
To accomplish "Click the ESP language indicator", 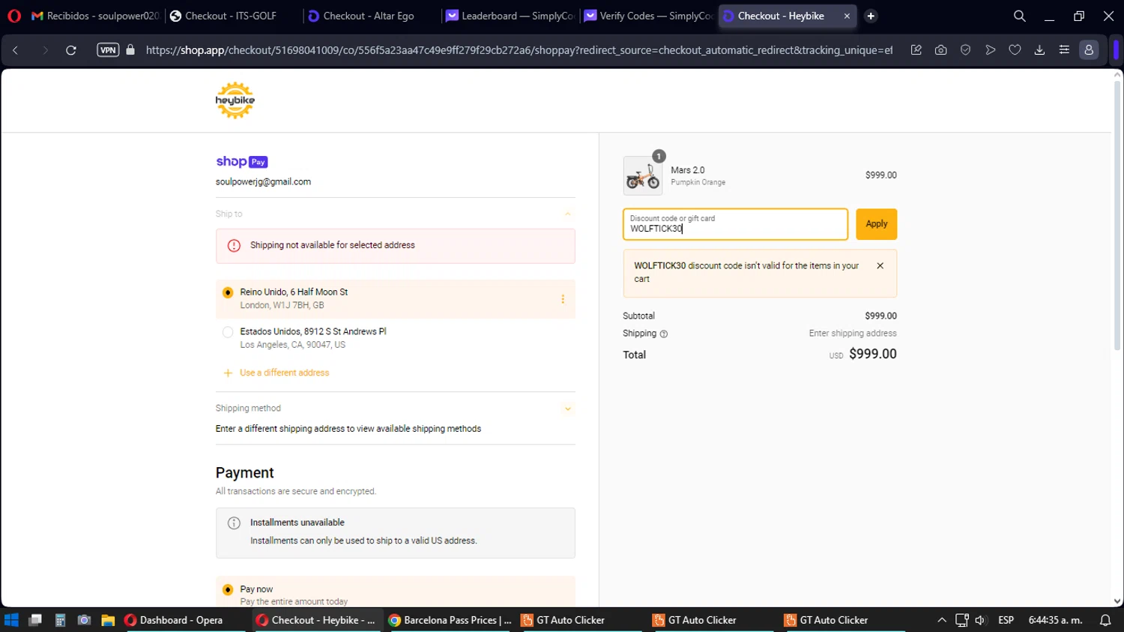I will click(1006, 620).
